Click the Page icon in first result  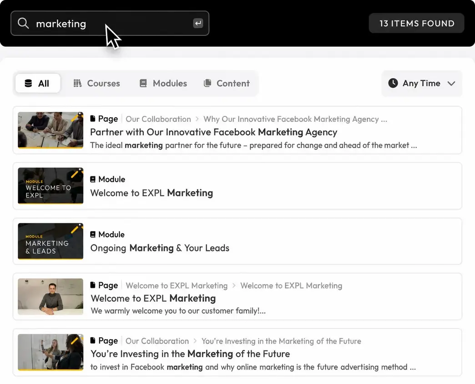[x=93, y=119]
